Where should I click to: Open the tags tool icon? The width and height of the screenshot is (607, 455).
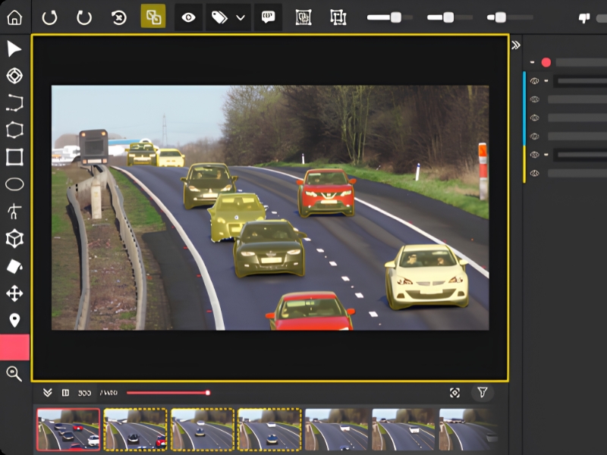point(219,17)
